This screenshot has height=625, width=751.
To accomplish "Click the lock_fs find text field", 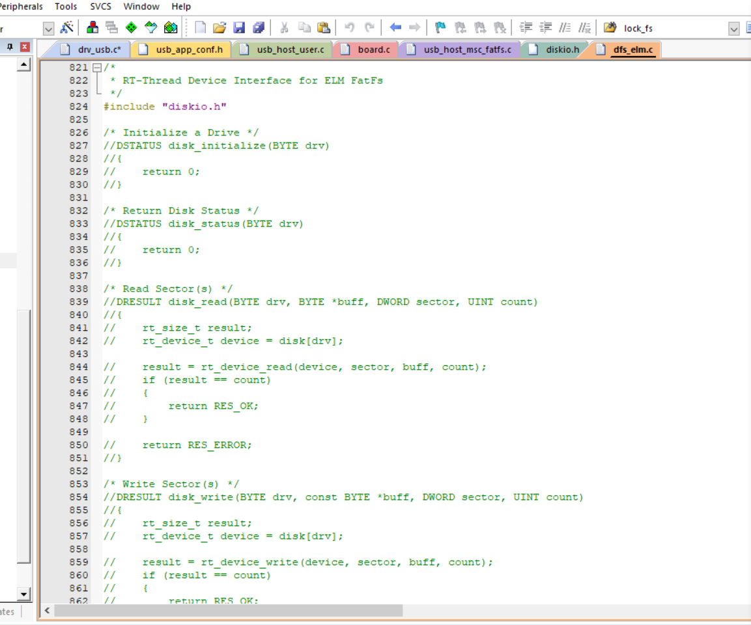I will tap(674, 29).
